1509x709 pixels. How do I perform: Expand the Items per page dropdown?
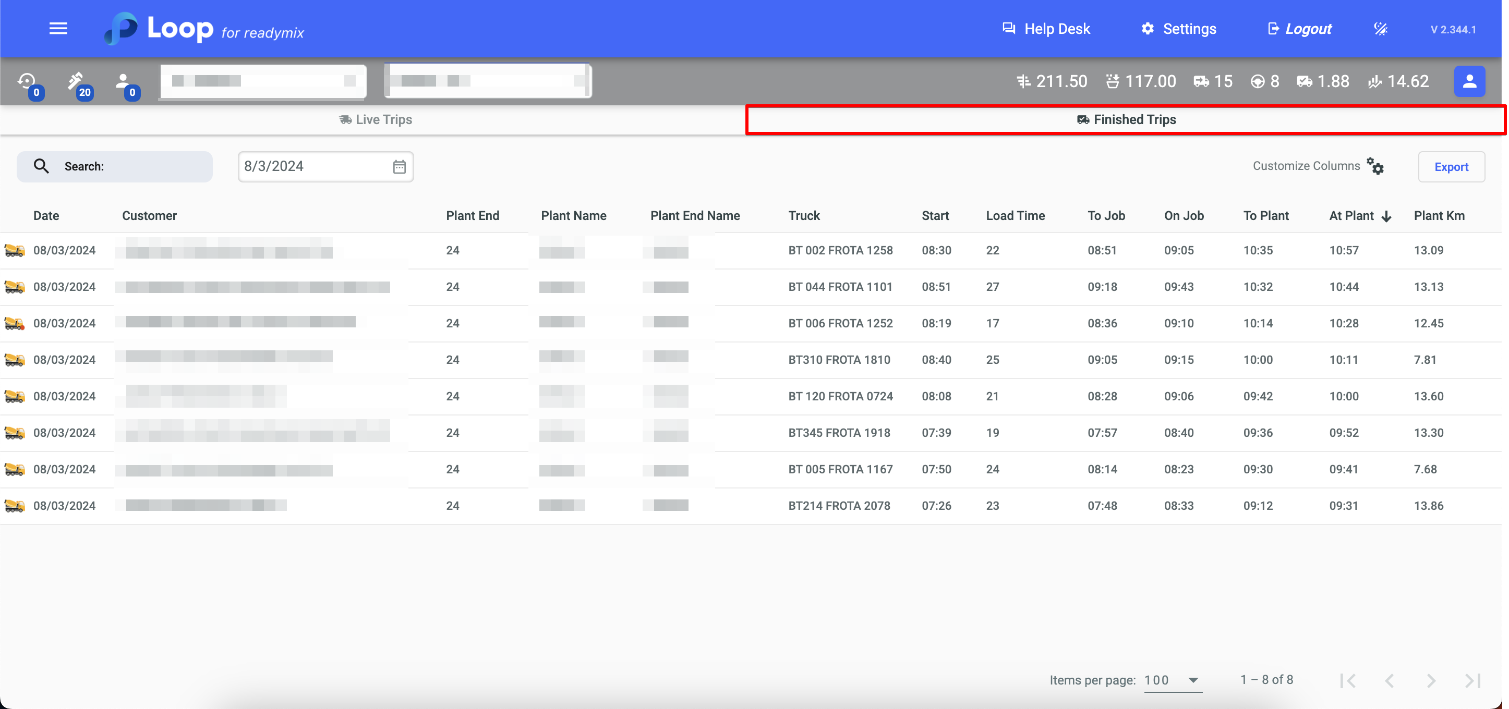point(1172,680)
